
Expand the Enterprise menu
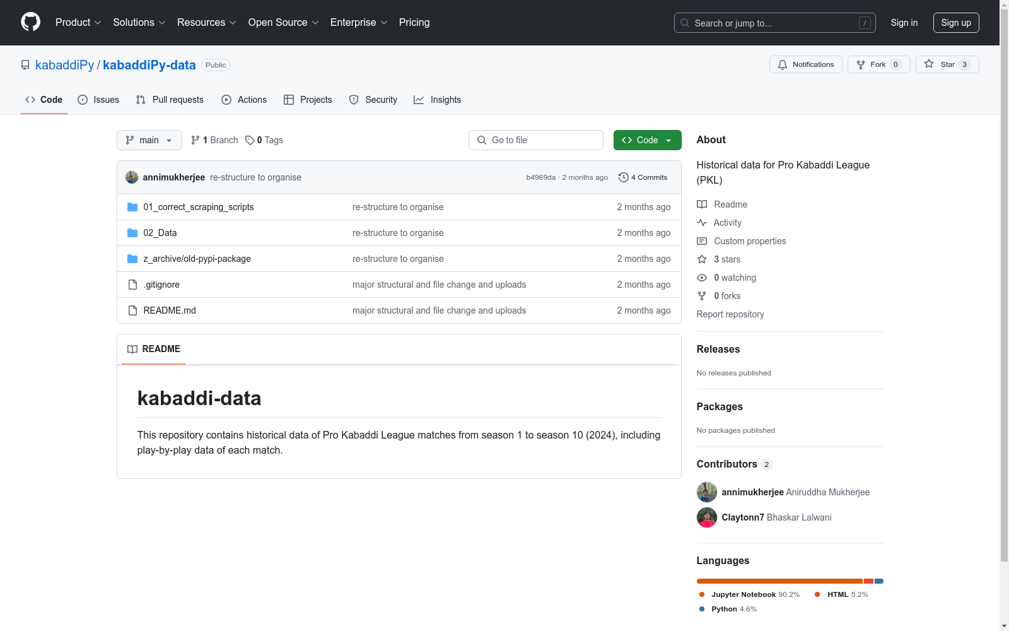(x=359, y=22)
